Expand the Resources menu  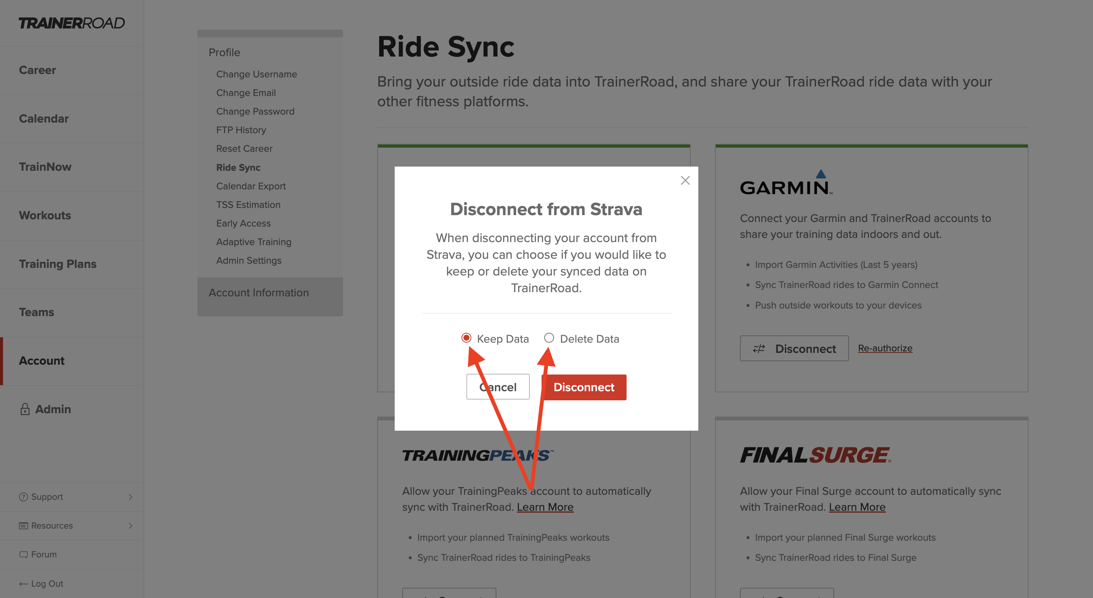131,526
